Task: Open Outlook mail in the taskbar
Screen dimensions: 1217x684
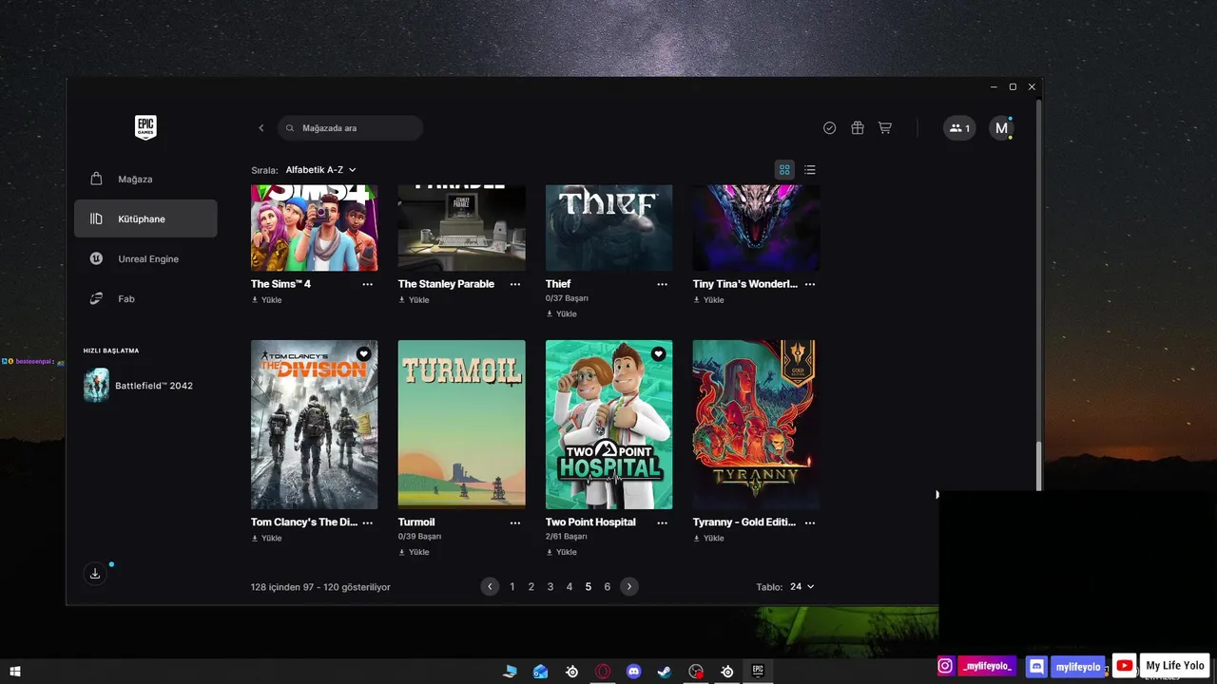Action: point(541,672)
